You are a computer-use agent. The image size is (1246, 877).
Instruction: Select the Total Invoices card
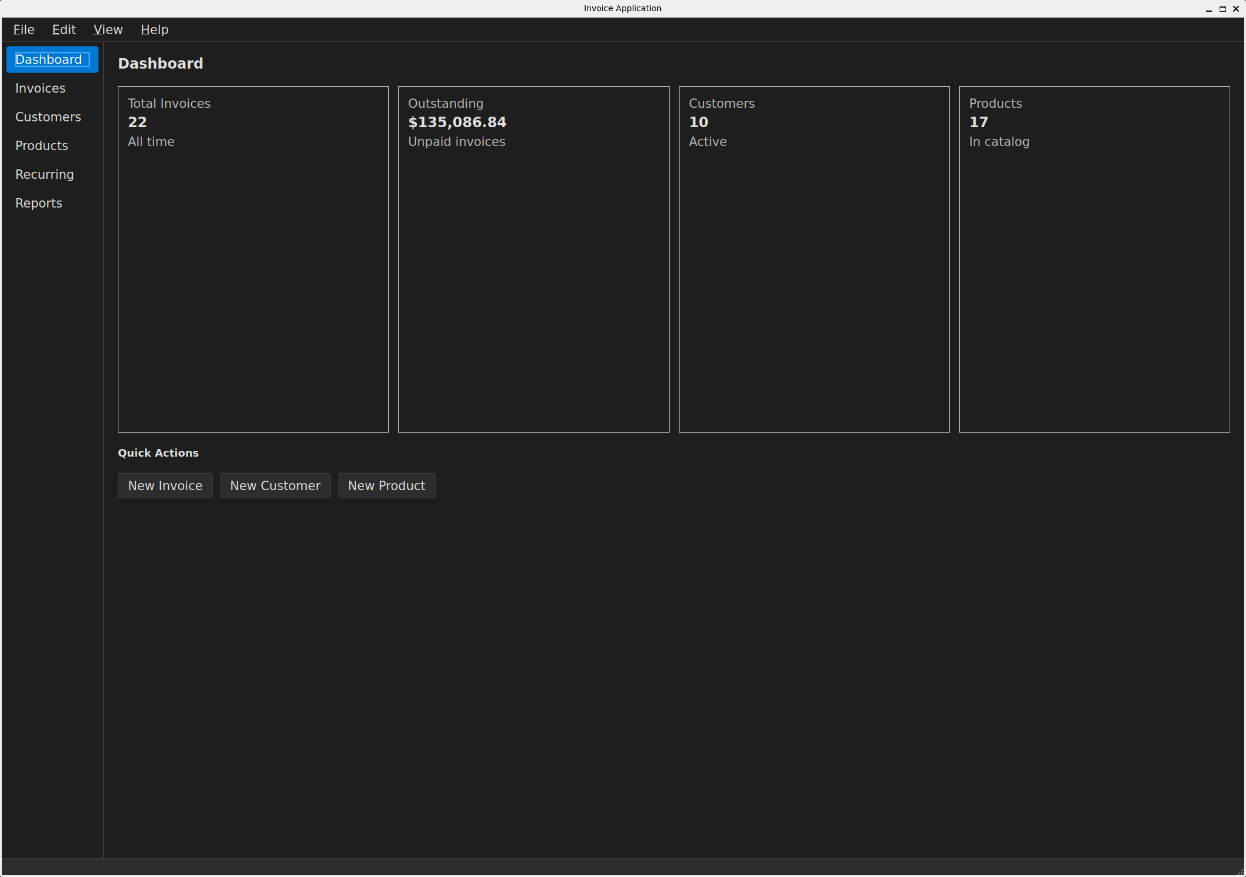pos(253,259)
